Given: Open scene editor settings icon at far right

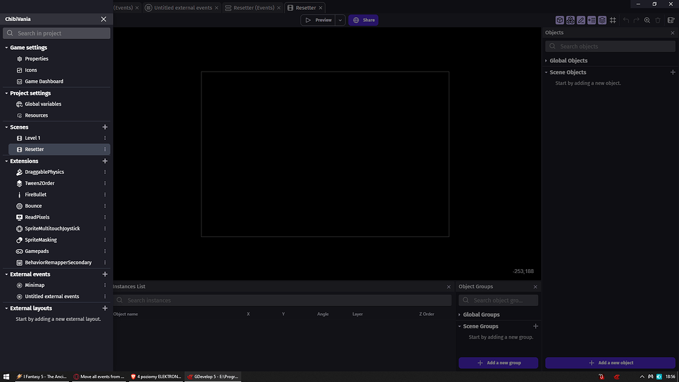Looking at the screenshot, I should tap(670, 20).
